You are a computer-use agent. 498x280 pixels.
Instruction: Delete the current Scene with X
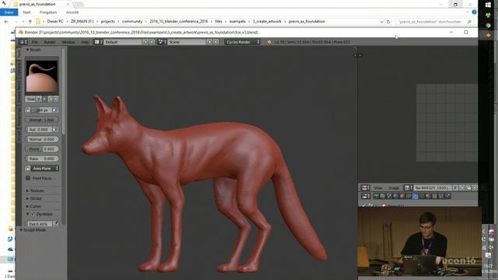pos(216,42)
